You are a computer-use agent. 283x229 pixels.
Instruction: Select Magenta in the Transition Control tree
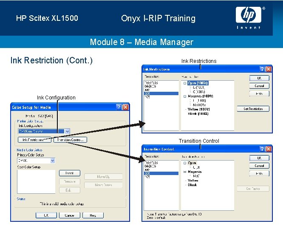[x=195, y=172]
